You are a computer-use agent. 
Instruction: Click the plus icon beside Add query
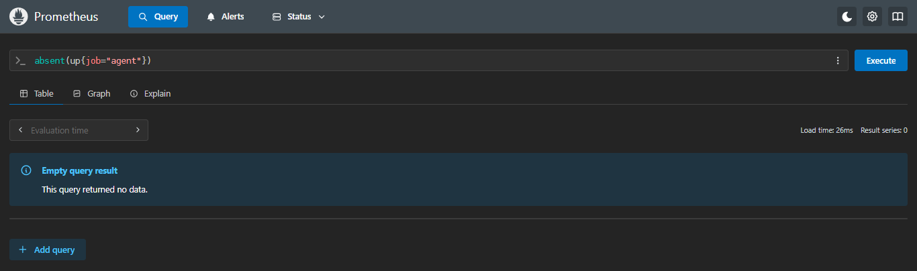point(23,250)
